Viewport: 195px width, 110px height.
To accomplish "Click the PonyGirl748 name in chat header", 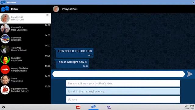I will point(70,9).
